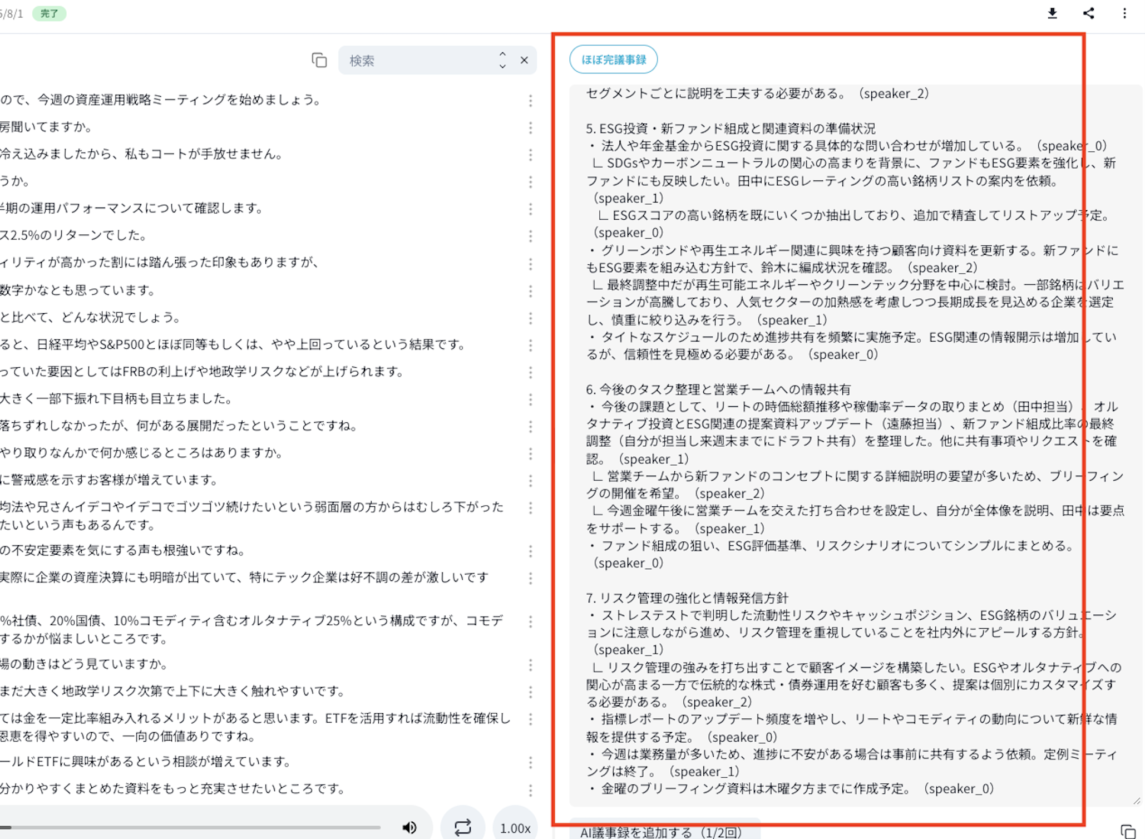Screen dimensions: 1145x839
Task: Change playback speed 1.00x
Action: [x=515, y=828]
